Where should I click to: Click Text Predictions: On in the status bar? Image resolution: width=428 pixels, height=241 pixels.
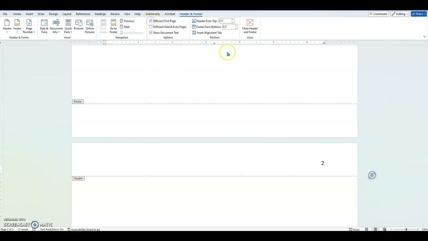pos(52,229)
